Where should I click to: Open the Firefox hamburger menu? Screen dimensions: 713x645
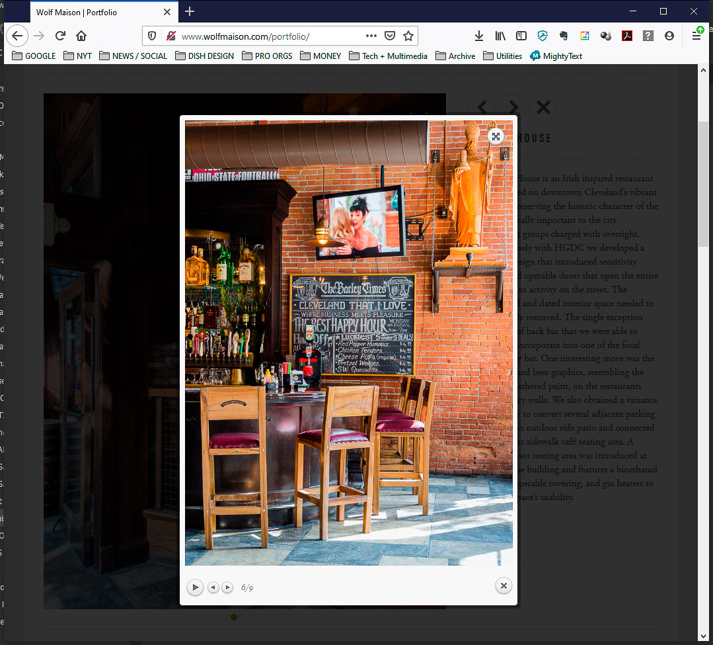point(696,36)
